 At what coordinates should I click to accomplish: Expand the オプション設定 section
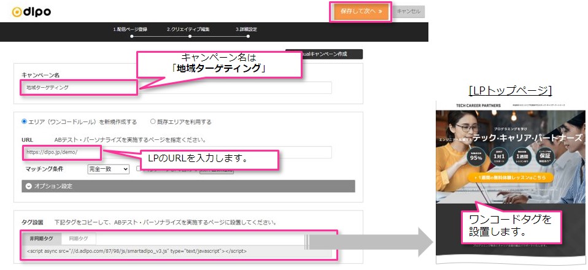click(x=188, y=186)
